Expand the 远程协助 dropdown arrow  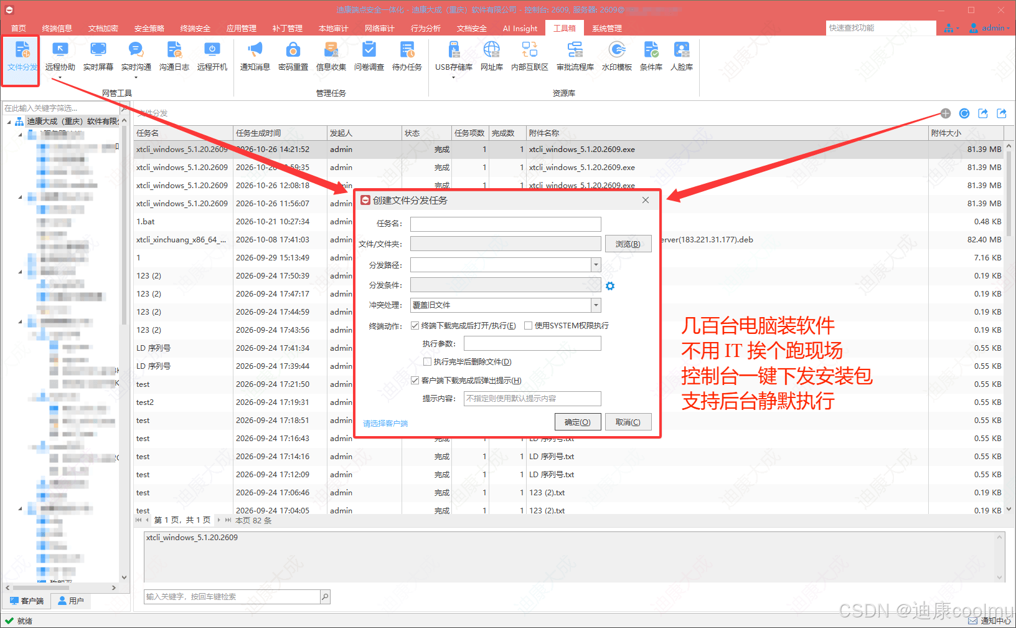(60, 78)
